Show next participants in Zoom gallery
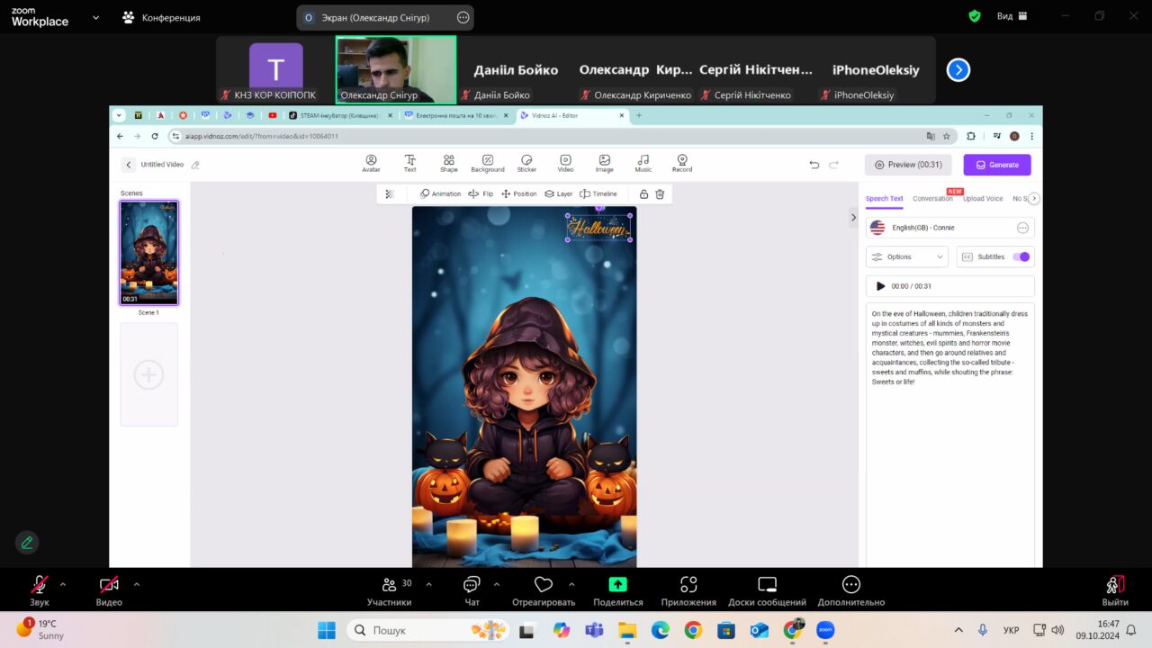 pos(958,69)
